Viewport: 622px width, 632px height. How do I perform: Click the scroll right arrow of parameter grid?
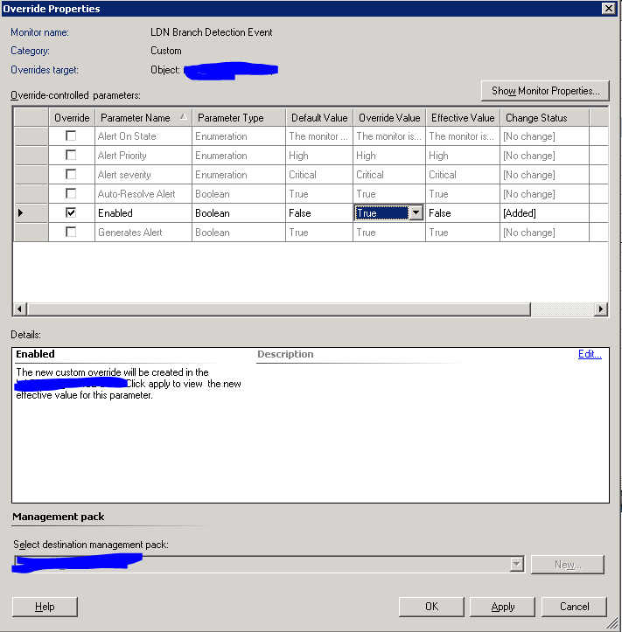tap(601, 309)
